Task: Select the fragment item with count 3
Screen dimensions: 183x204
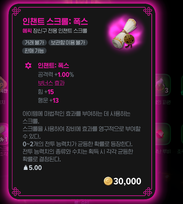Action: click(x=163, y=85)
